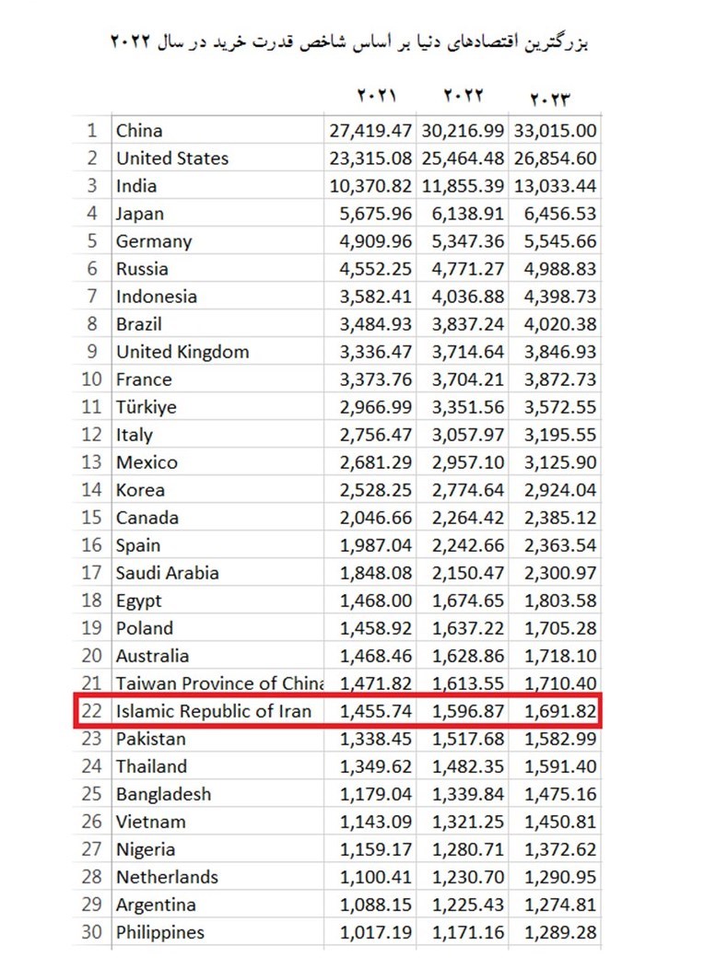This screenshot has height=969, width=716.
Task: Select the highlighted Islamic Republic of Iran cell
Action: click(213, 711)
